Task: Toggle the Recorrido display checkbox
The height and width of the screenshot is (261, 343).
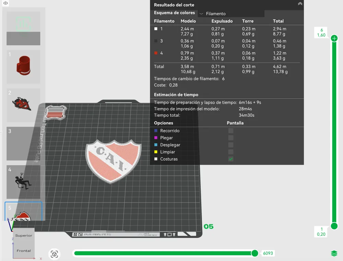Action: tap(231, 131)
